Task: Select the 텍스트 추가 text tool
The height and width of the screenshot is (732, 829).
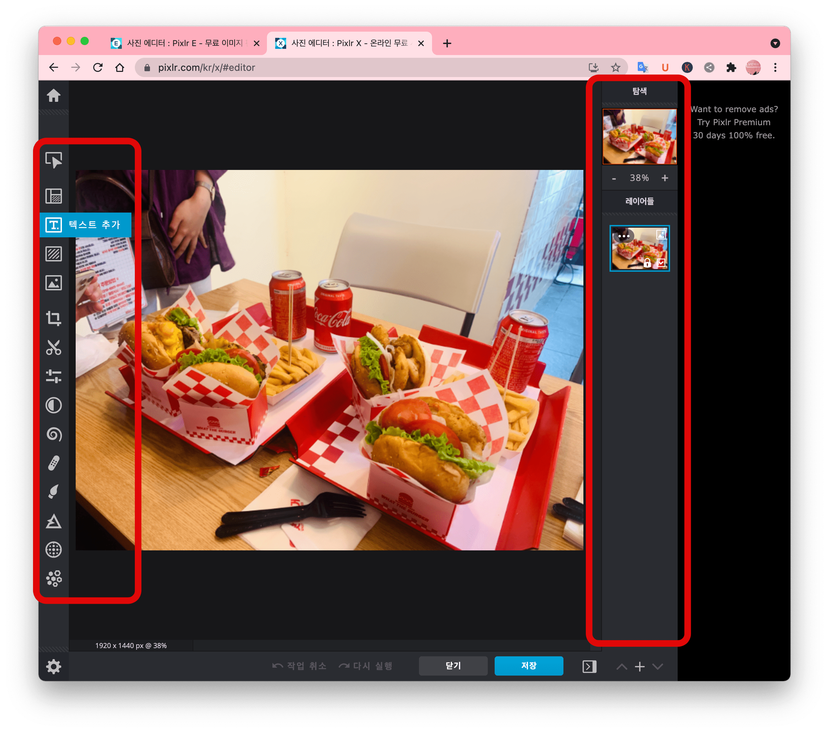Action: click(86, 225)
